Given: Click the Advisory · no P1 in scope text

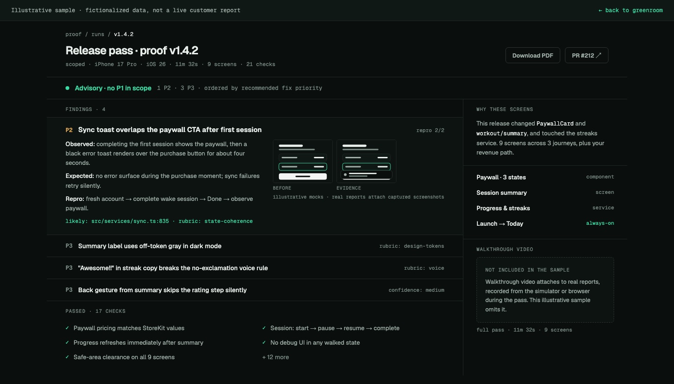Looking at the screenshot, I should pos(113,88).
